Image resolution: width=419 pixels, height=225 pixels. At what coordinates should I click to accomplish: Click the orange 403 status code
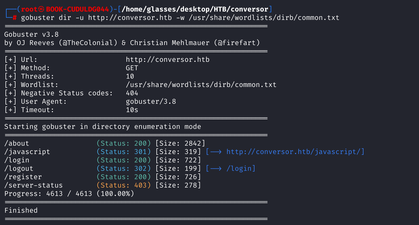click(x=140, y=185)
